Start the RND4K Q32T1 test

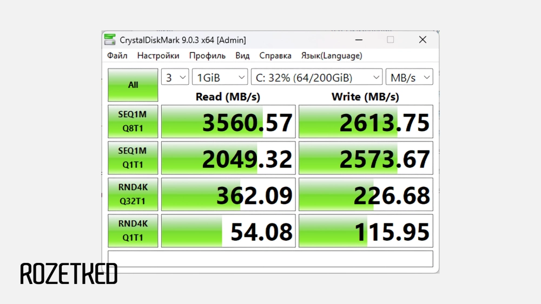[x=133, y=194]
